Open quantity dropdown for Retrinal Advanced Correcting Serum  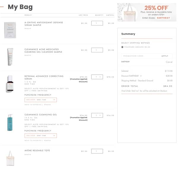97,77
